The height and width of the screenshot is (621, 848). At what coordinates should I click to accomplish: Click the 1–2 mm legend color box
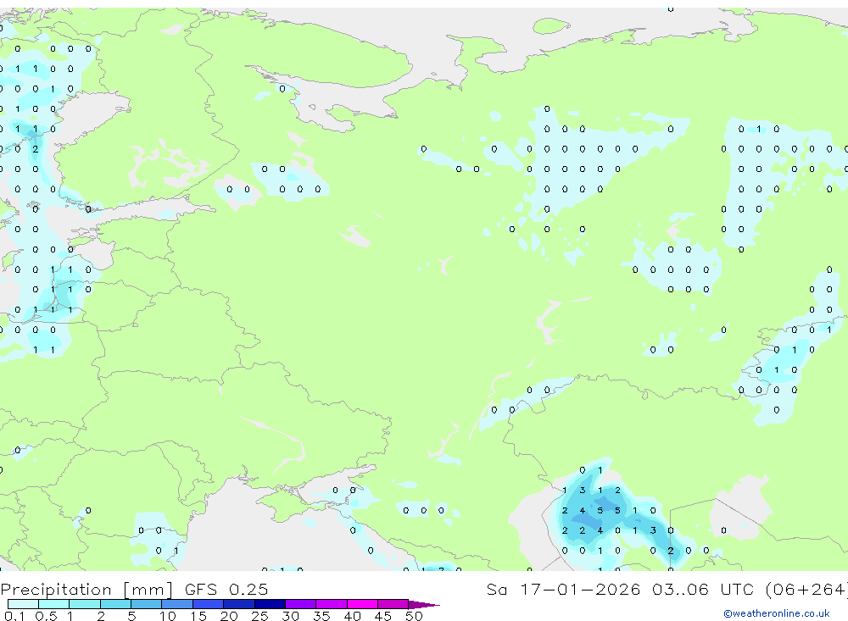(85, 604)
